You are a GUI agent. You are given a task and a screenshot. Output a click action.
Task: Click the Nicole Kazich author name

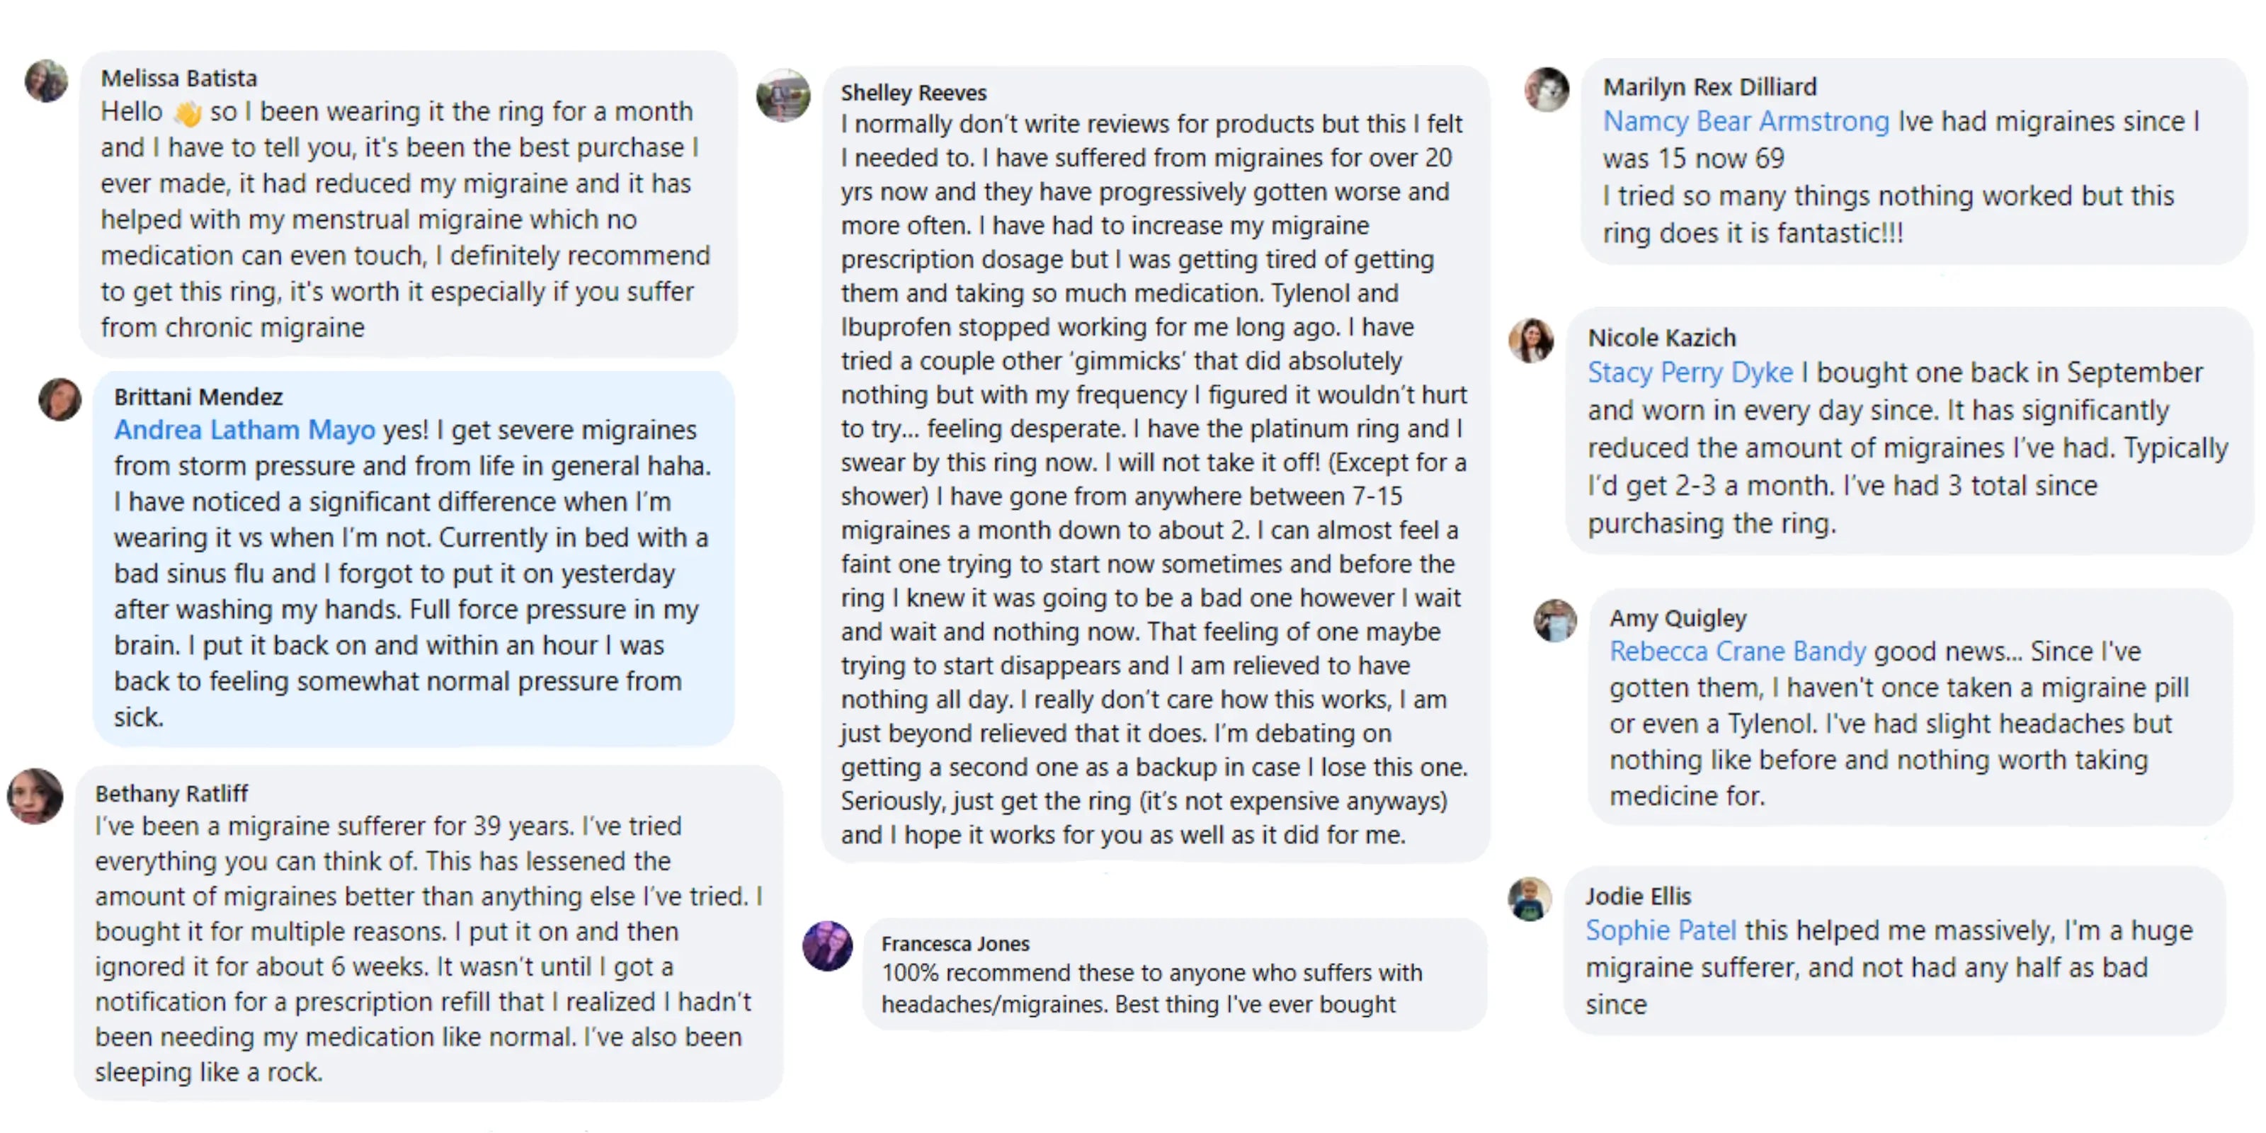point(1662,338)
